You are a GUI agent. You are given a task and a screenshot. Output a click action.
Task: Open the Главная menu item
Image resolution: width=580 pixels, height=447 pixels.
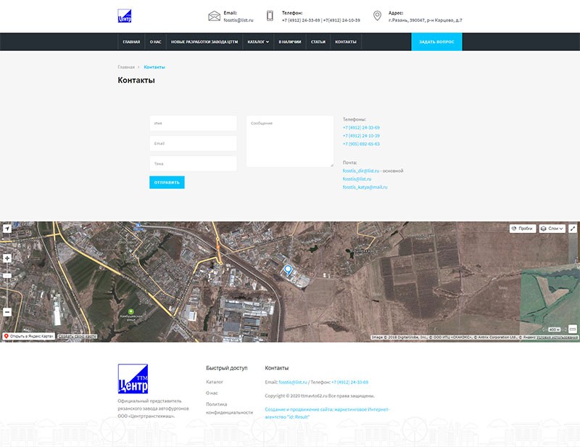(131, 42)
